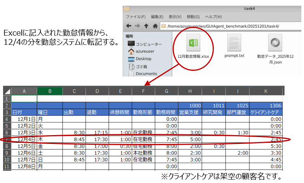Click the 曜日 header cell
304x183 pixels.
click(x=50, y=112)
